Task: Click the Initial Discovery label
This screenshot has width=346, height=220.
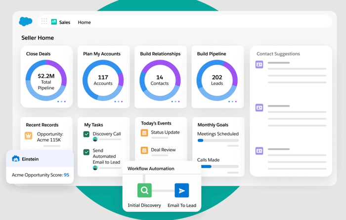Action: pos(144,205)
